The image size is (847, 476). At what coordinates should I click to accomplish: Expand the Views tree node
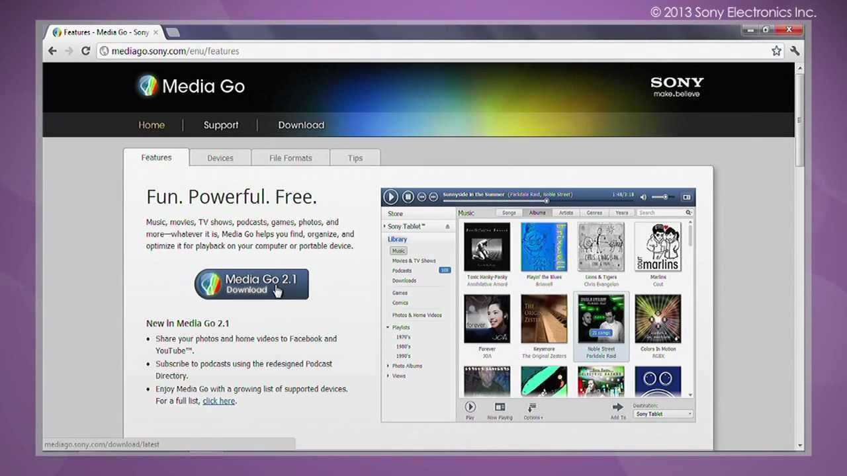(388, 376)
